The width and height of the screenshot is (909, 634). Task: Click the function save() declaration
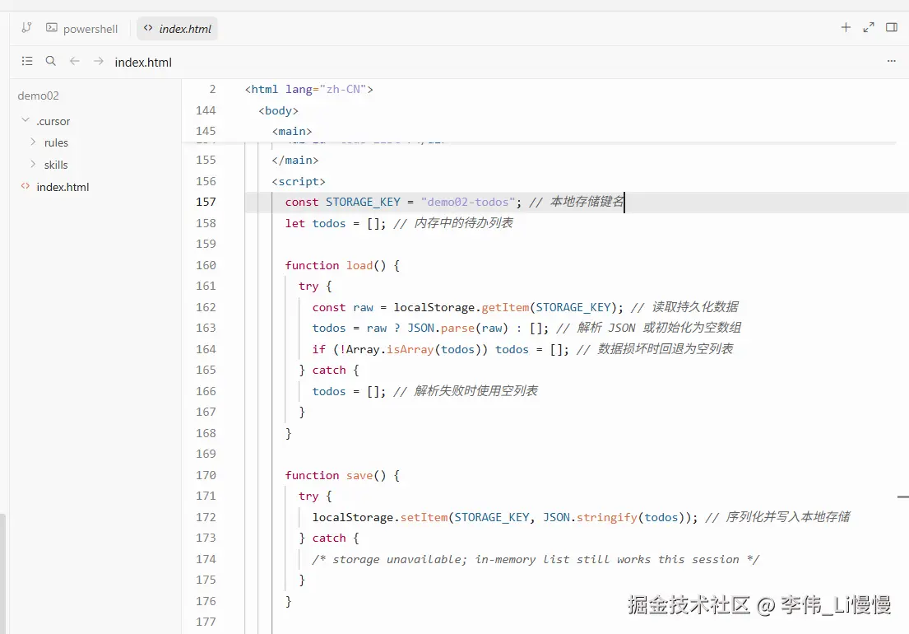pyautogui.click(x=342, y=475)
